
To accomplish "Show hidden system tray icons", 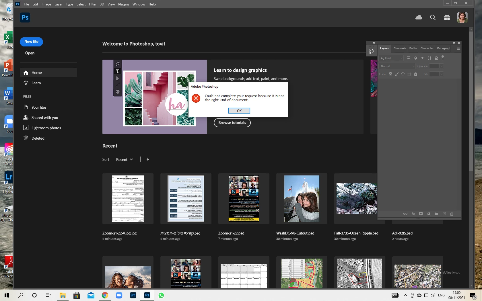I will pyautogui.click(x=405, y=295).
